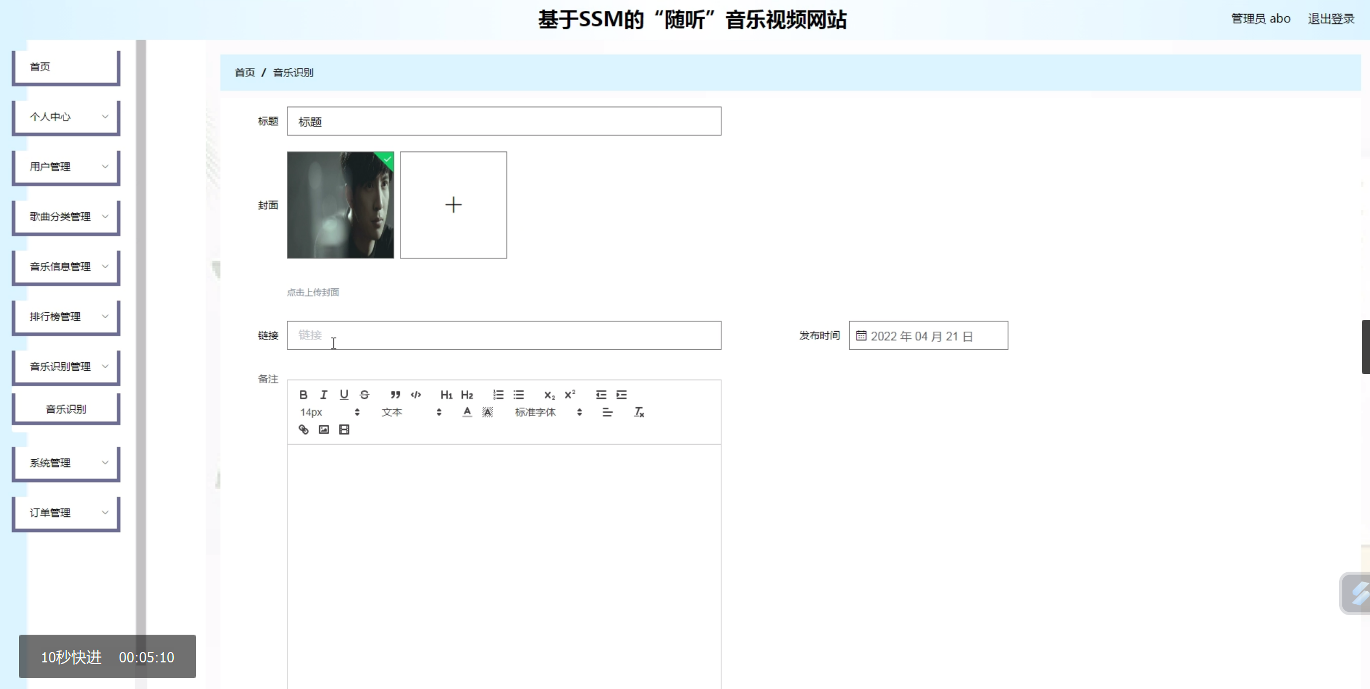The width and height of the screenshot is (1370, 689).
Task: Apply underline formatting icon
Action: pos(344,395)
